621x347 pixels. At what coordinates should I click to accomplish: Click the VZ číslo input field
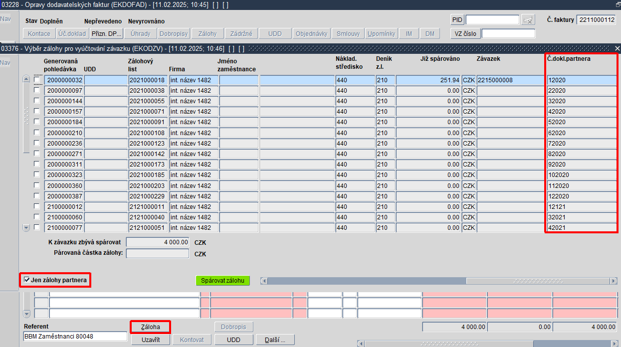(508, 34)
